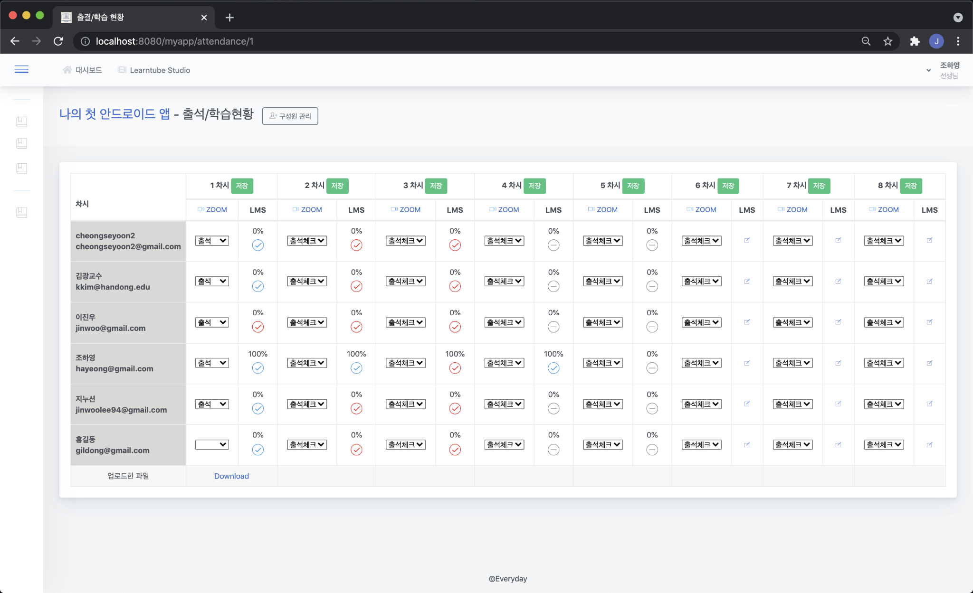Click the first book icon in sidebar
This screenshot has height=593, width=973.
tap(21, 122)
